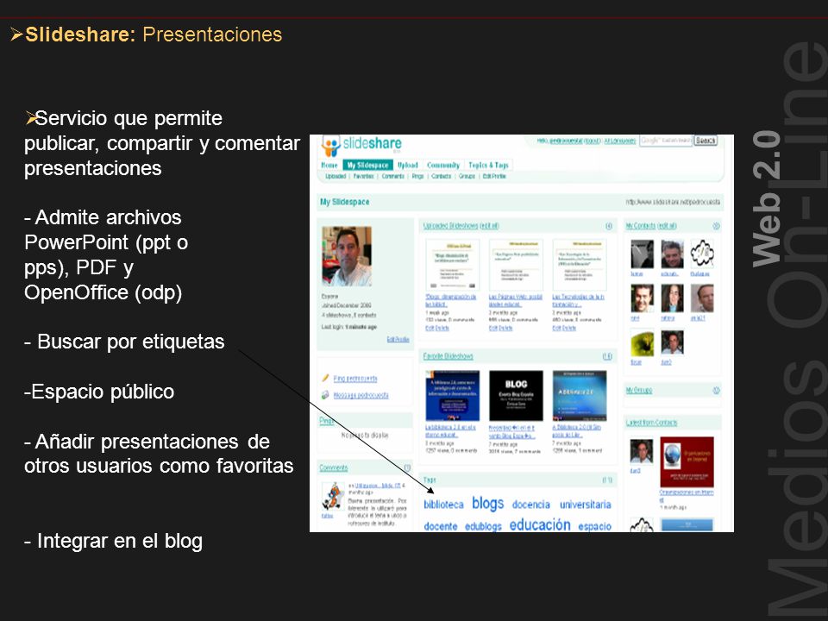Click the user profile photo

point(347,256)
